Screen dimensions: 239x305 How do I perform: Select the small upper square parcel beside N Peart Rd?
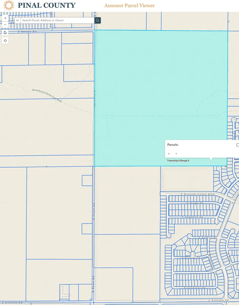(87, 180)
